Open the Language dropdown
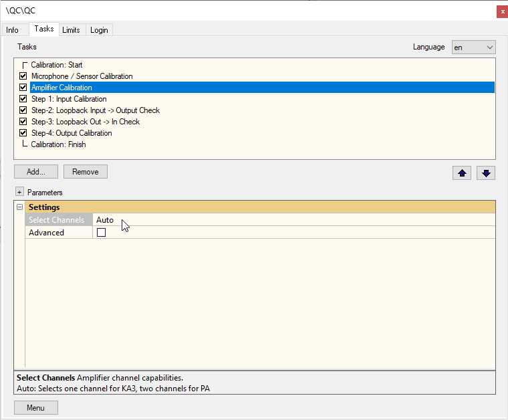The width and height of the screenshot is (508, 420). 474,47
